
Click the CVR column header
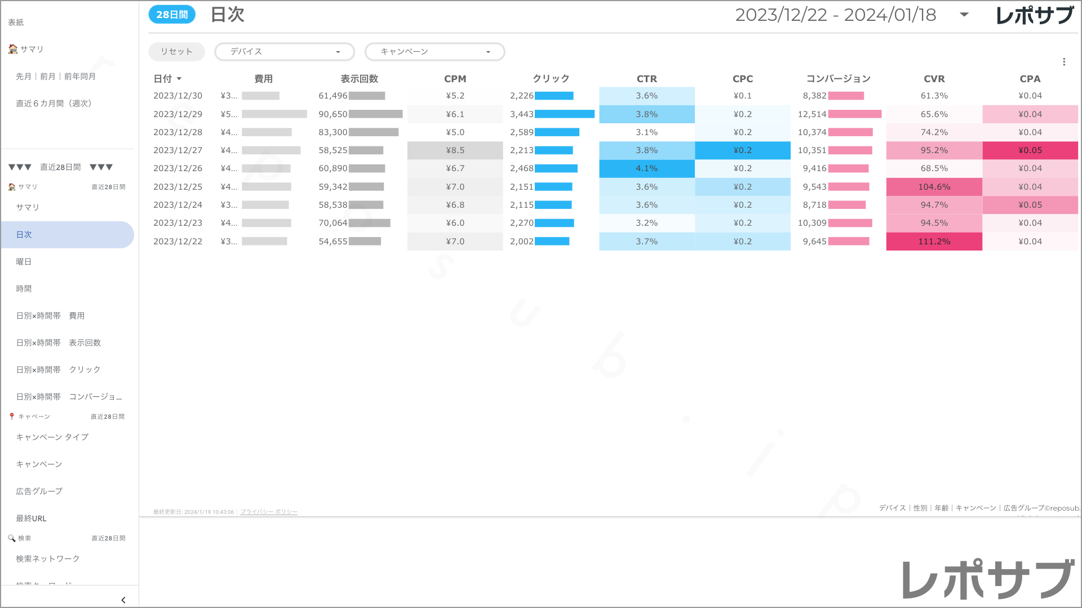tap(934, 79)
